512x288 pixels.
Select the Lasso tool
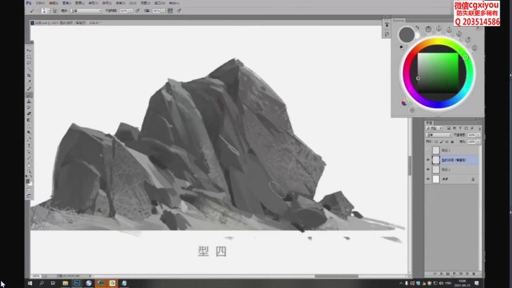coord(29,63)
